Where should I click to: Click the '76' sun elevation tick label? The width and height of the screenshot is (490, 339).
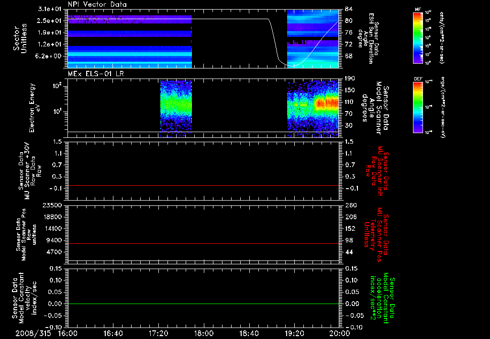point(348,33)
